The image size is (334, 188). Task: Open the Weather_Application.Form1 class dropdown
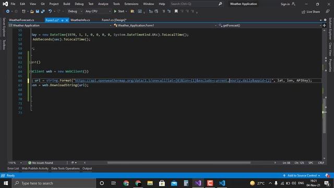click(165, 26)
